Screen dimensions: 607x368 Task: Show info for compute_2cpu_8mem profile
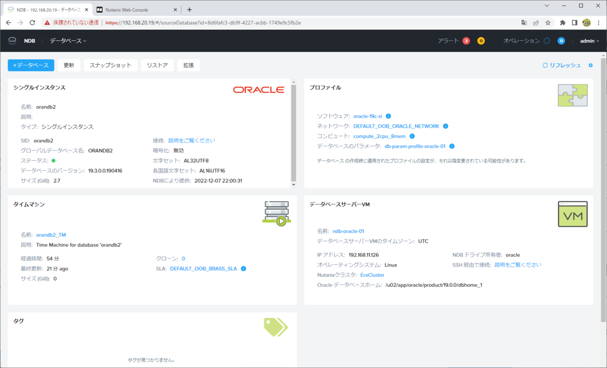pyautogui.click(x=412, y=136)
